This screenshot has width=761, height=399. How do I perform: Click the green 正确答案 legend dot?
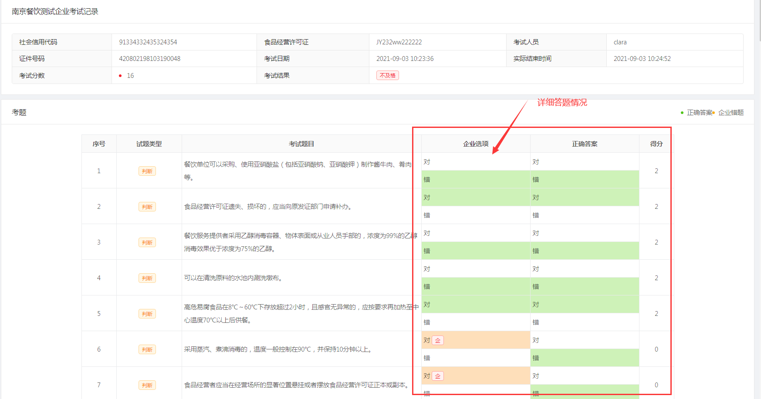click(682, 113)
